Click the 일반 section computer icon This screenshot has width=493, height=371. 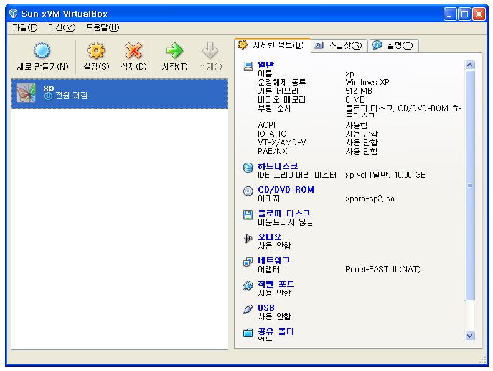pyautogui.click(x=248, y=66)
